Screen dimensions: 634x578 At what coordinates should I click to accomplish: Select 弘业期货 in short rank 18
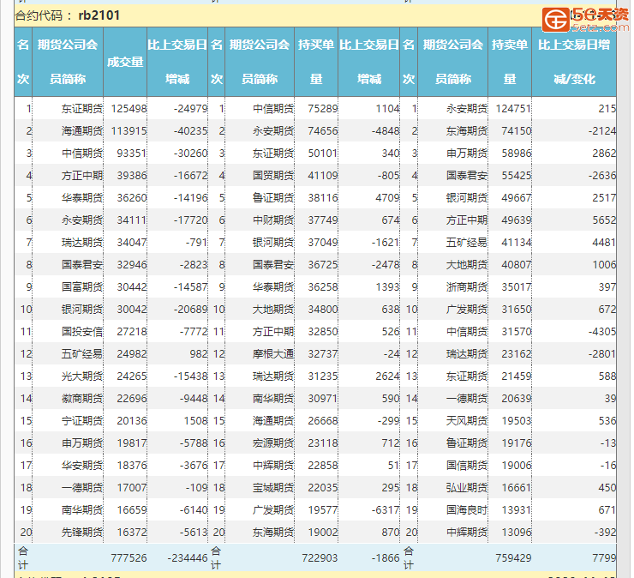tap(467, 487)
